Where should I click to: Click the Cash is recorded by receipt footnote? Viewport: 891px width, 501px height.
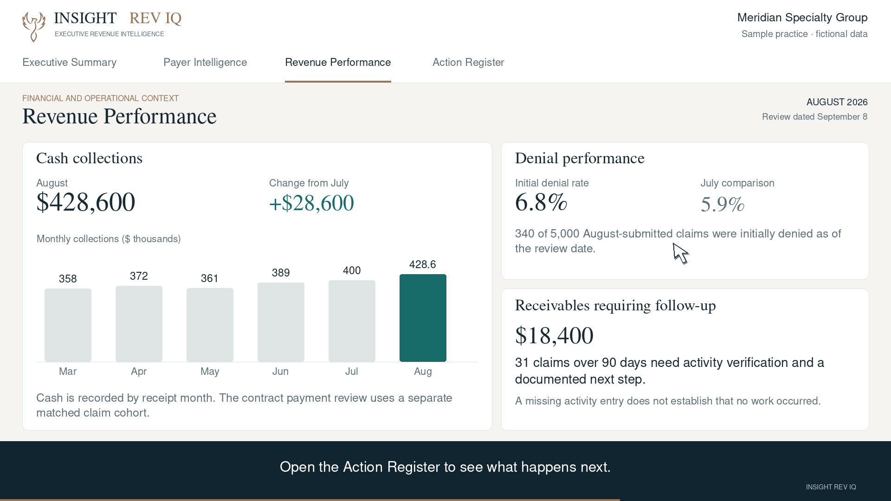click(244, 405)
